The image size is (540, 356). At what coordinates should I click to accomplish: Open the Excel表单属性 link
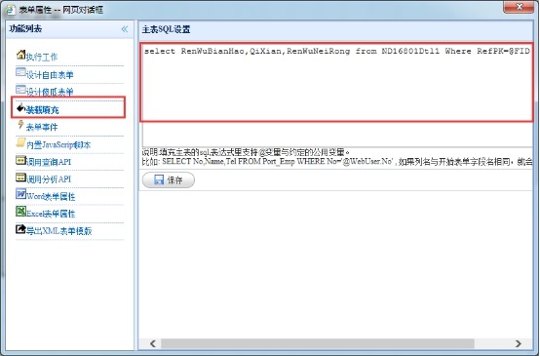point(51,214)
